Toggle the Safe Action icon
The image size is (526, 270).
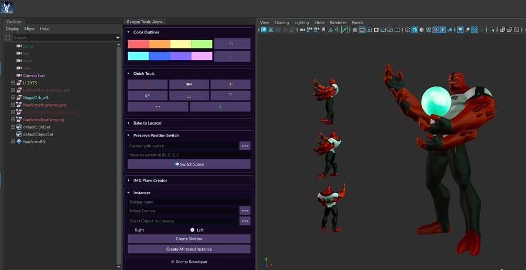point(390,29)
